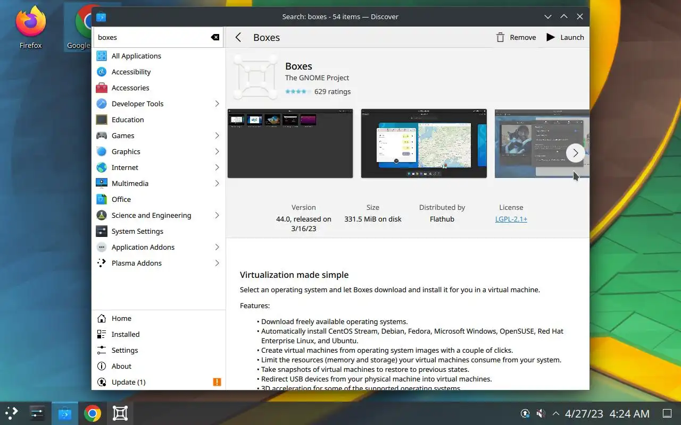
Task: Open the KDE application launcher
Action: 12,413
